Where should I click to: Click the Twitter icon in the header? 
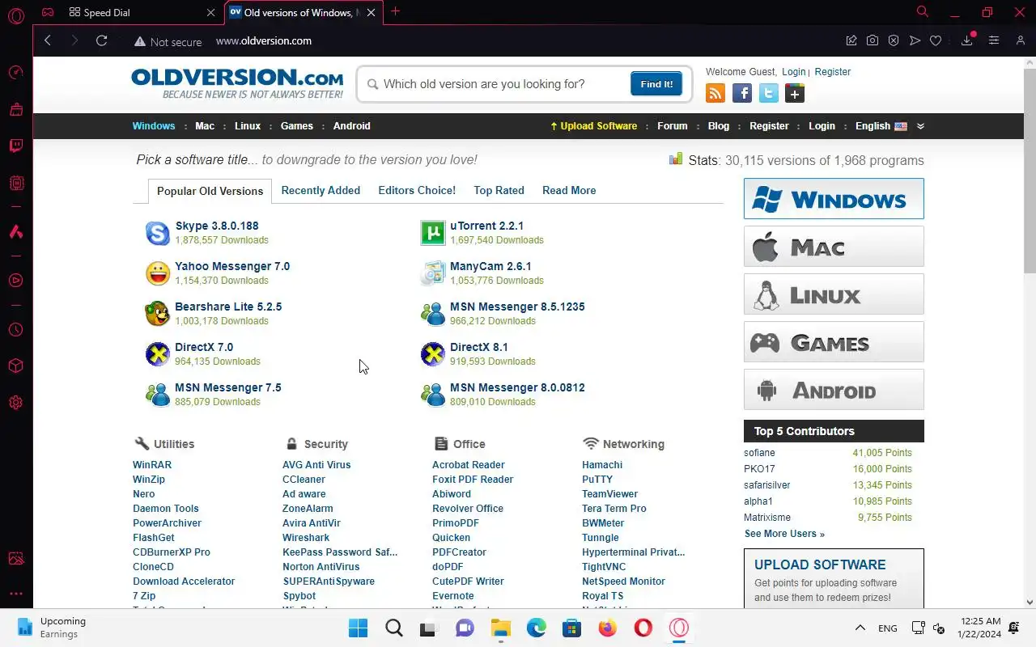(769, 93)
